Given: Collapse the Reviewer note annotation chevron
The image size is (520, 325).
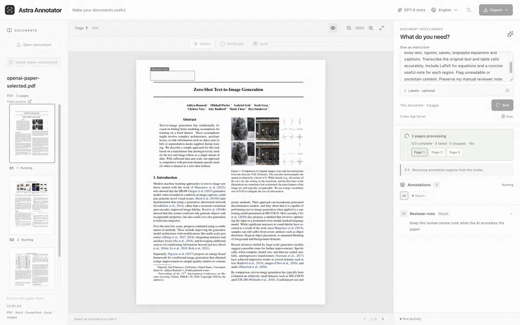Looking at the screenshot, I should [x=511, y=213].
